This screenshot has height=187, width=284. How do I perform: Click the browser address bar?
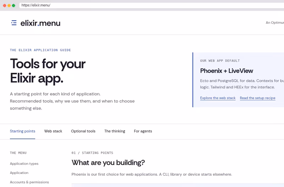coord(152,5)
